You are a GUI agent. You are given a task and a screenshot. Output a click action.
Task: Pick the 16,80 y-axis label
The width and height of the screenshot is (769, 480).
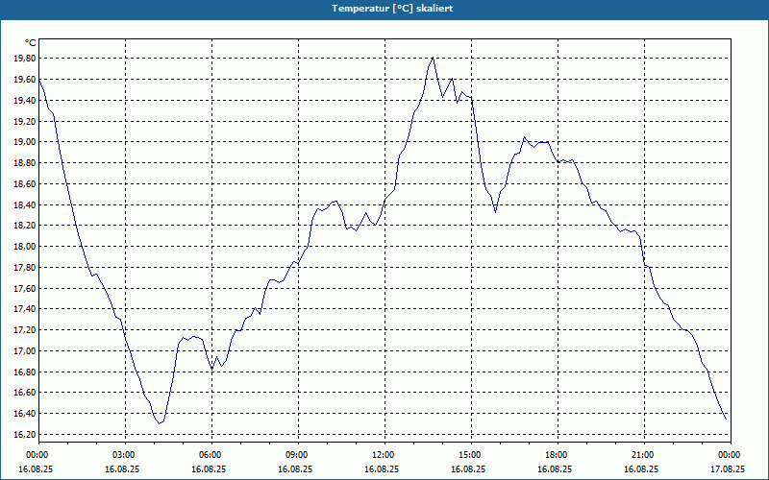pyautogui.click(x=26, y=372)
